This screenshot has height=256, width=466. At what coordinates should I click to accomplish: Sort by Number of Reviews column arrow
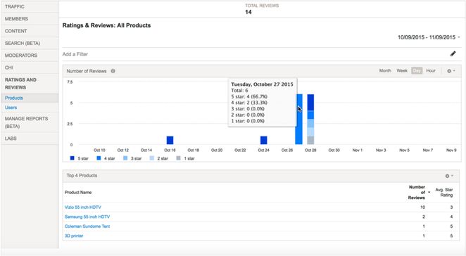pyautogui.click(x=429, y=193)
